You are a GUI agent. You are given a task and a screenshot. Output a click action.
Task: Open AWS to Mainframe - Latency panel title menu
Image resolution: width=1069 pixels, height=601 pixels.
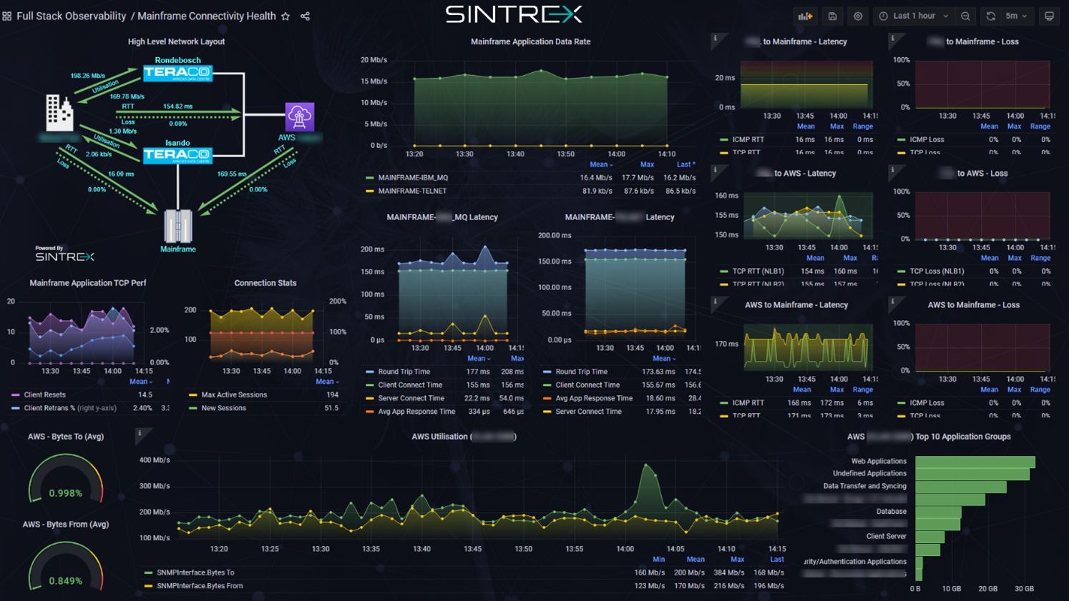(796, 305)
